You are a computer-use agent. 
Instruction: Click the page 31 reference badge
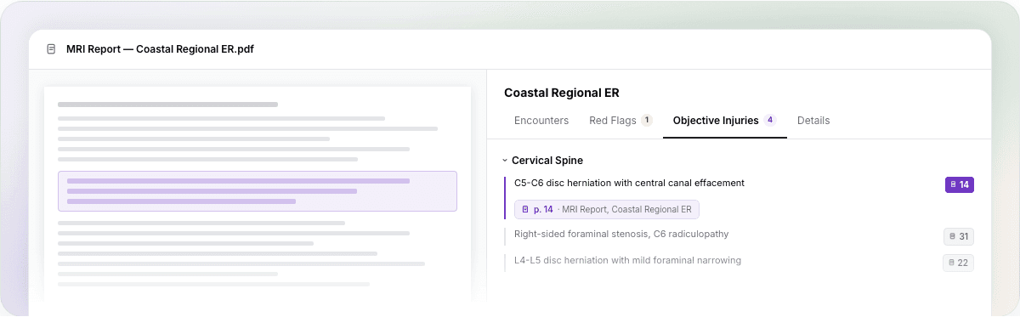959,236
